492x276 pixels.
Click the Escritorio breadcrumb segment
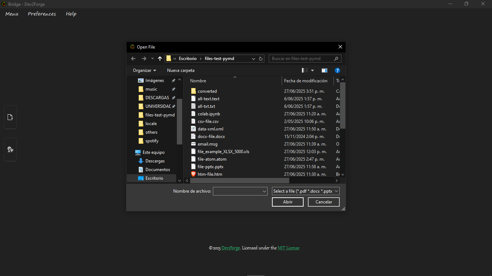188,59
